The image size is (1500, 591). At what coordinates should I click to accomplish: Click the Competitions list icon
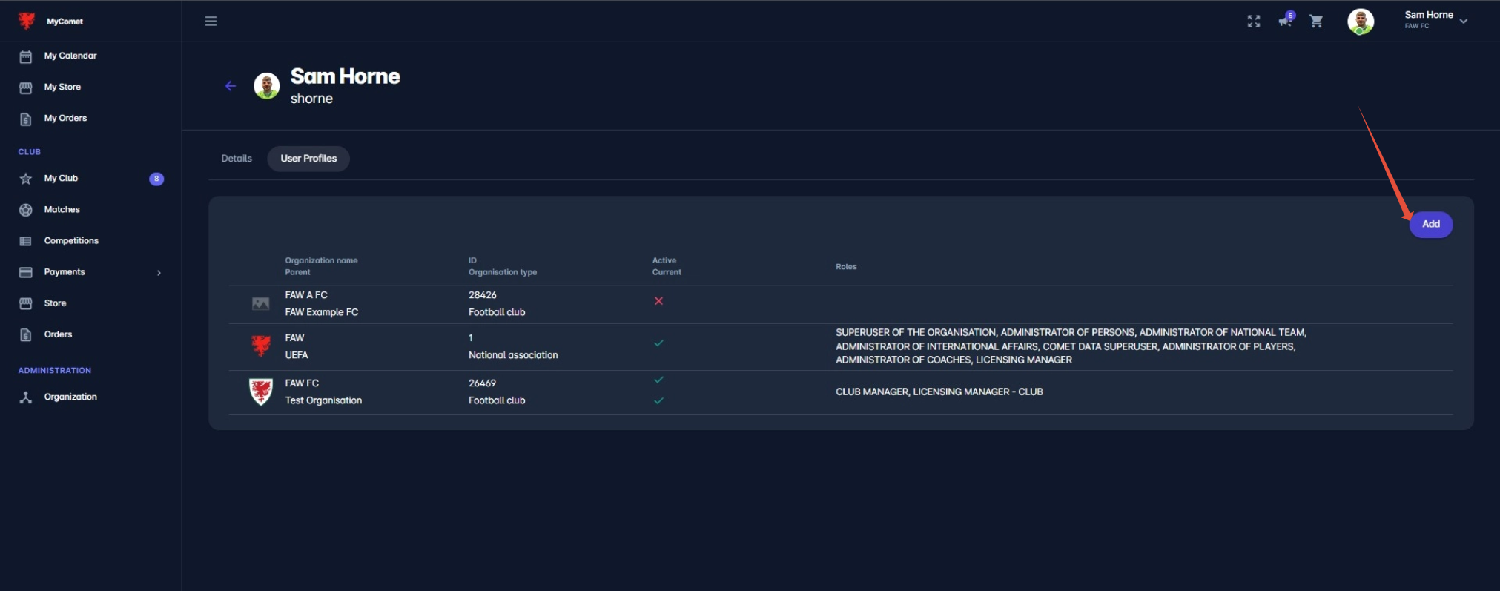(x=26, y=241)
